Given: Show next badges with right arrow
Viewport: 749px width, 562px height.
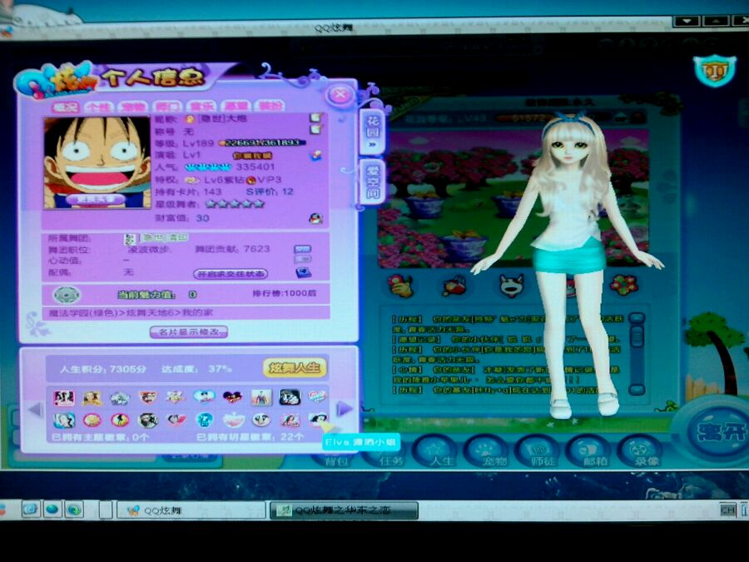Looking at the screenshot, I should click(344, 409).
